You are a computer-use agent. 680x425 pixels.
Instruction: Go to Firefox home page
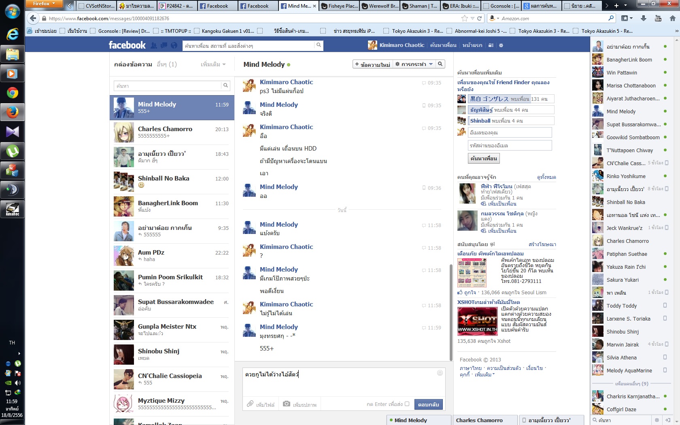click(673, 18)
